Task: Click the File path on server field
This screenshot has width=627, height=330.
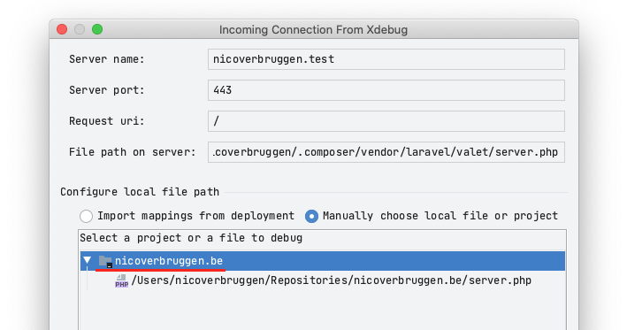Action: 386,152
